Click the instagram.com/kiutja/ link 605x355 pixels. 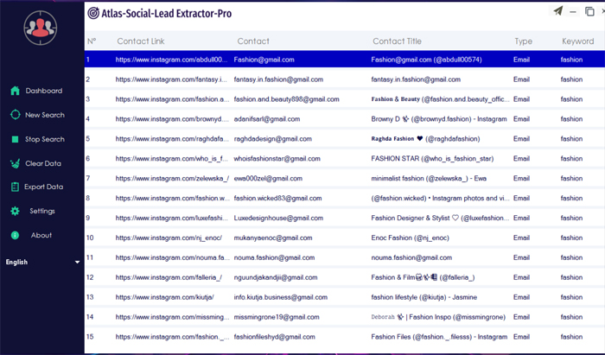pos(165,297)
